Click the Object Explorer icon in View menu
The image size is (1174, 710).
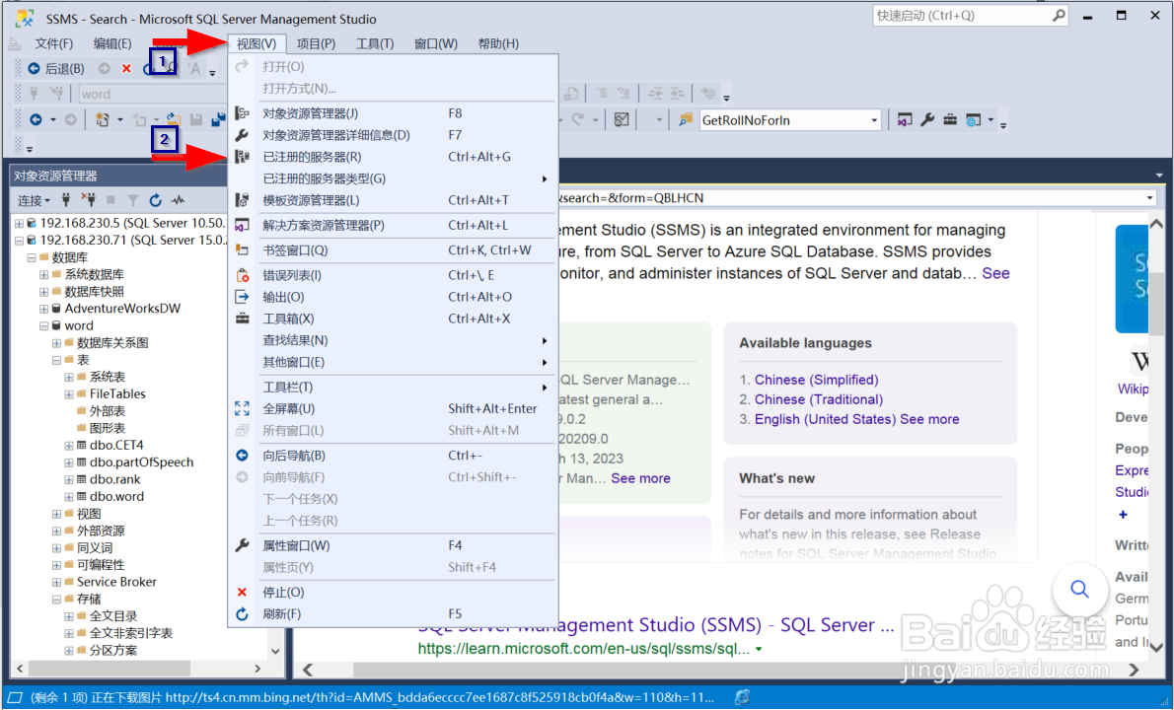[x=242, y=113]
